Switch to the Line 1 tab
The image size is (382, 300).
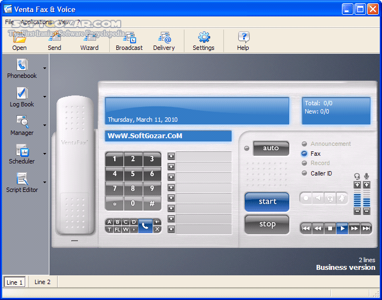pyautogui.click(x=15, y=282)
